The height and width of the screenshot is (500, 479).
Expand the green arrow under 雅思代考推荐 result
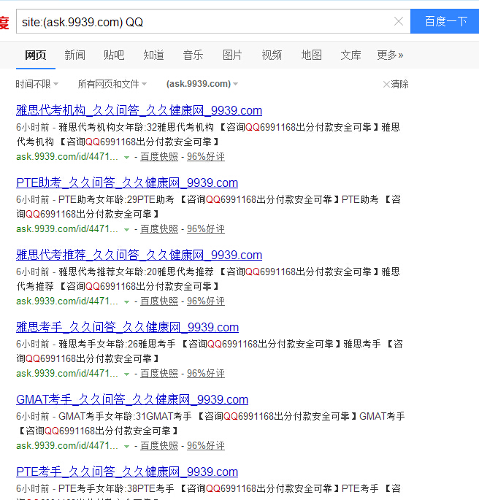click(126, 301)
